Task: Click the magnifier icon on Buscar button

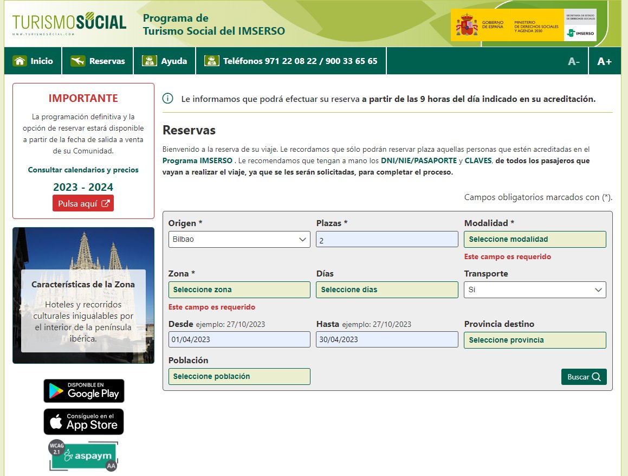Action: pyautogui.click(x=597, y=377)
